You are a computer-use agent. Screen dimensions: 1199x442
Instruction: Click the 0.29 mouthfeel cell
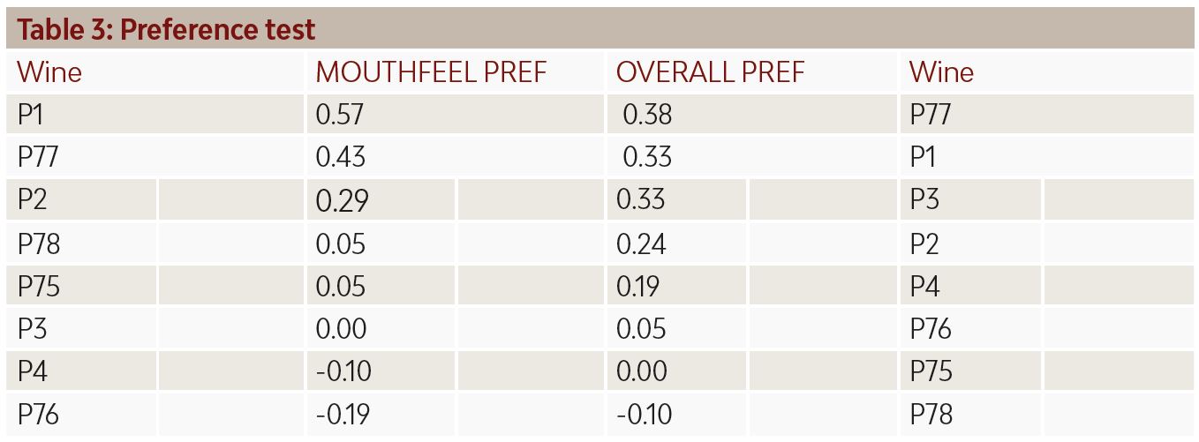tap(342, 200)
